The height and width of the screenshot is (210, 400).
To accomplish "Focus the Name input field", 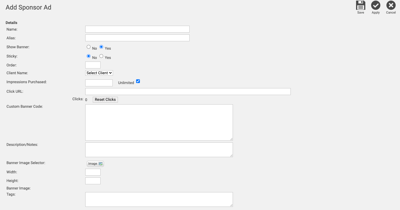I will pos(137,29).
